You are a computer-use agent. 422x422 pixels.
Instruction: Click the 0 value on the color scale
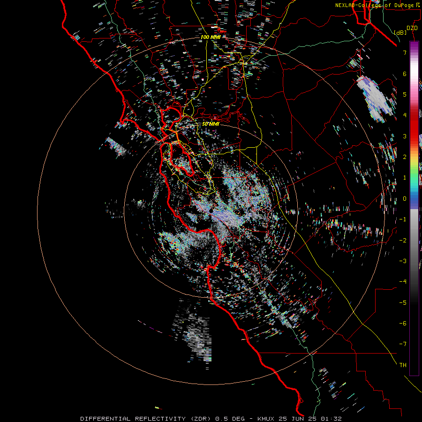[405, 199]
